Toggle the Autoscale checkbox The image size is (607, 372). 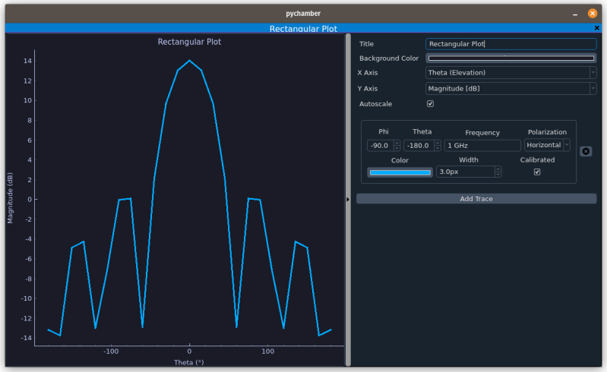coord(430,104)
